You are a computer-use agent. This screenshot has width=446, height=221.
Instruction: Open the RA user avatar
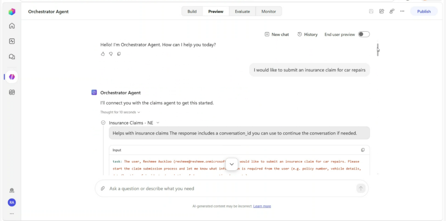[x=12, y=203]
